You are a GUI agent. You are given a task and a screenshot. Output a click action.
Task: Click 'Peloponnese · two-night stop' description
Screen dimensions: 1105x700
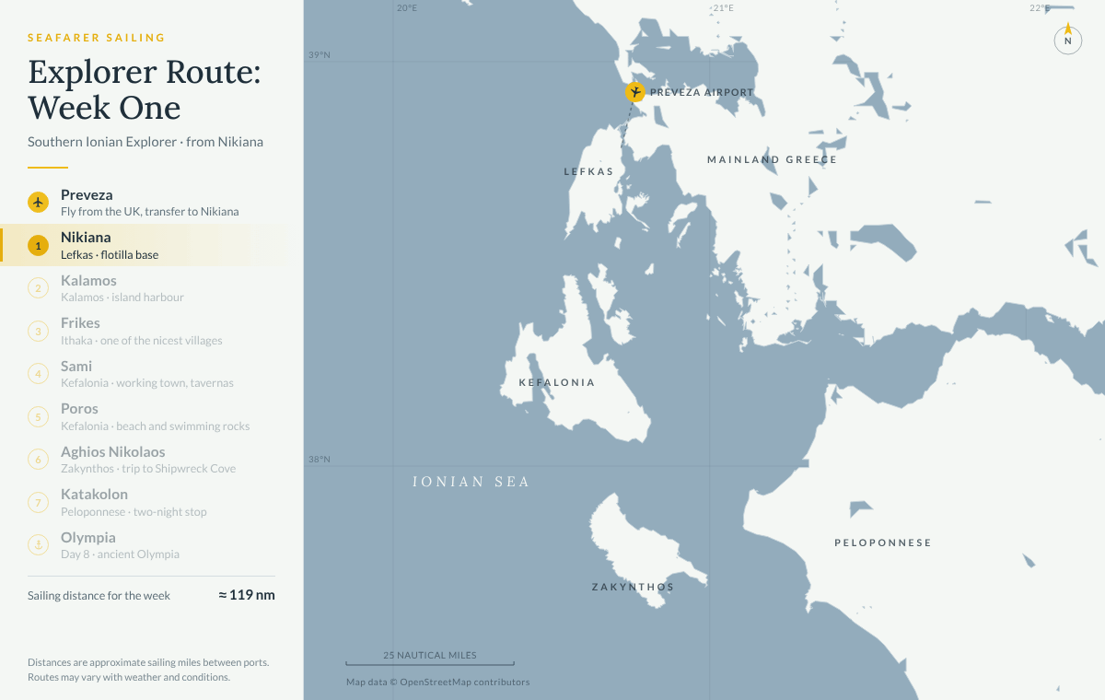tap(134, 512)
